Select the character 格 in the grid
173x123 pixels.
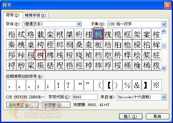coord(31,34)
